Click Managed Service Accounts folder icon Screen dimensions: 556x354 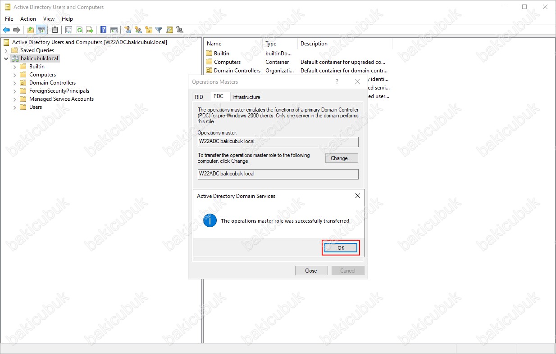(23, 99)
